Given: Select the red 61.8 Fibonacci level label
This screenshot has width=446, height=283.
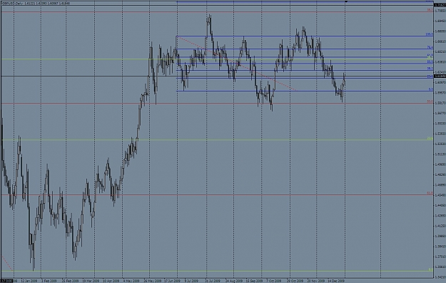Looking at the screenshot, I should (x=430, y=193).
